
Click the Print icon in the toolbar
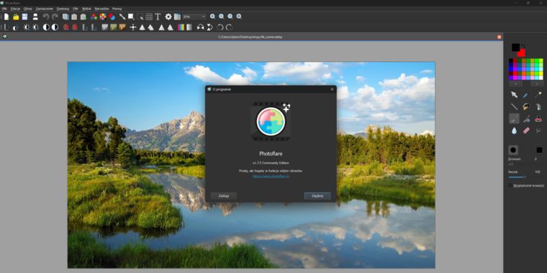[x=35, y=17]
